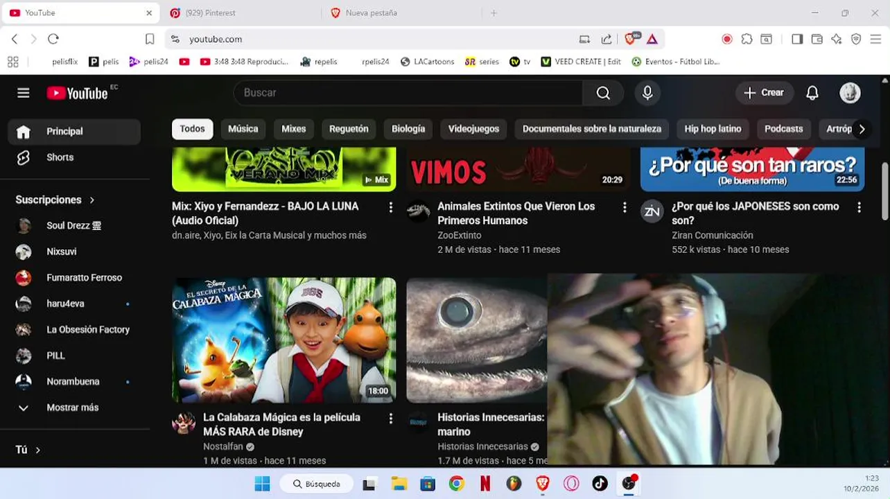The height and width of the screenshot is (499, 890).
Task: Open the Opera GX taskbar icon
Action: 571,484
